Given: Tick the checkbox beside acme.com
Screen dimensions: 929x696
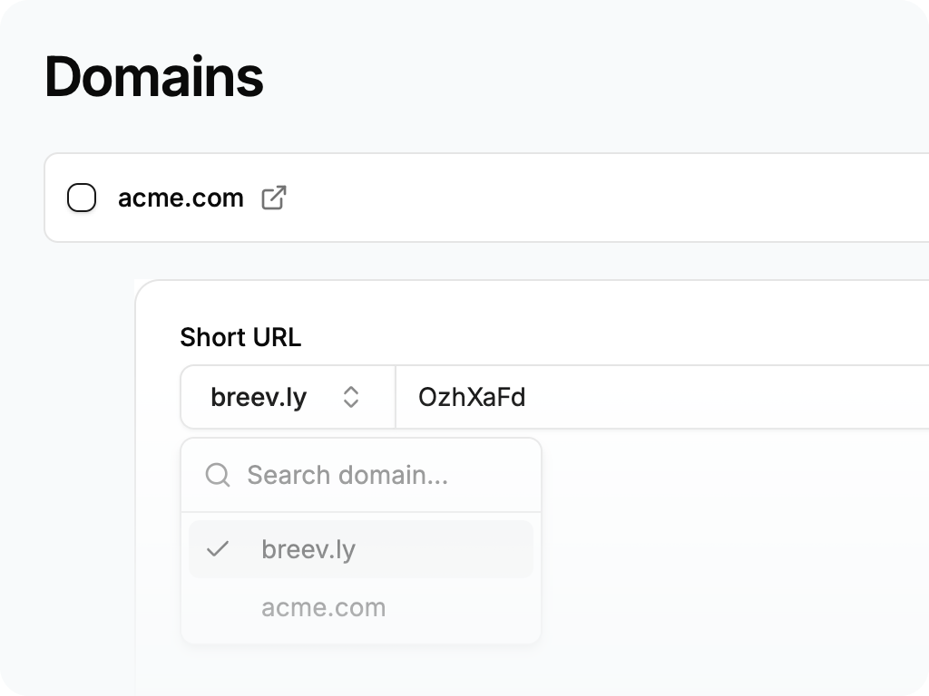Looking at the screenshot, I should [x=82, y=198].
